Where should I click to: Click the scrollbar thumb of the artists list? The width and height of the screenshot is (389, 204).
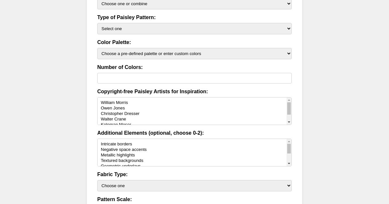coord(289,109)
